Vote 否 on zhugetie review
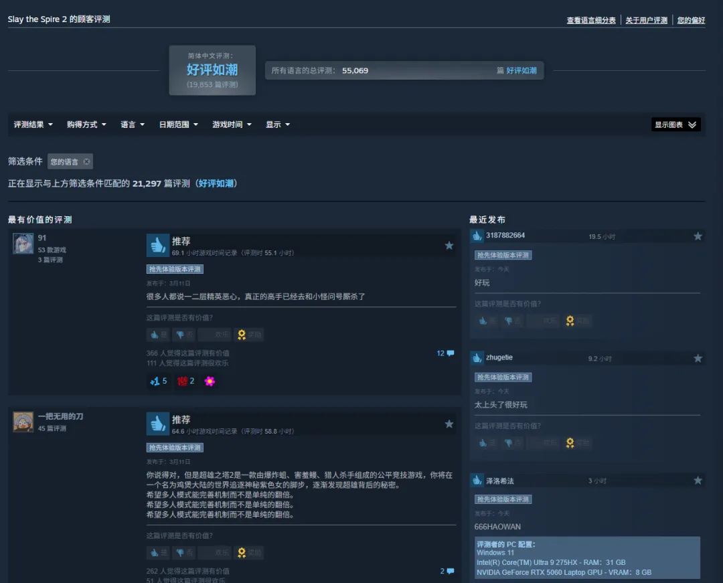 pos(512,443)
